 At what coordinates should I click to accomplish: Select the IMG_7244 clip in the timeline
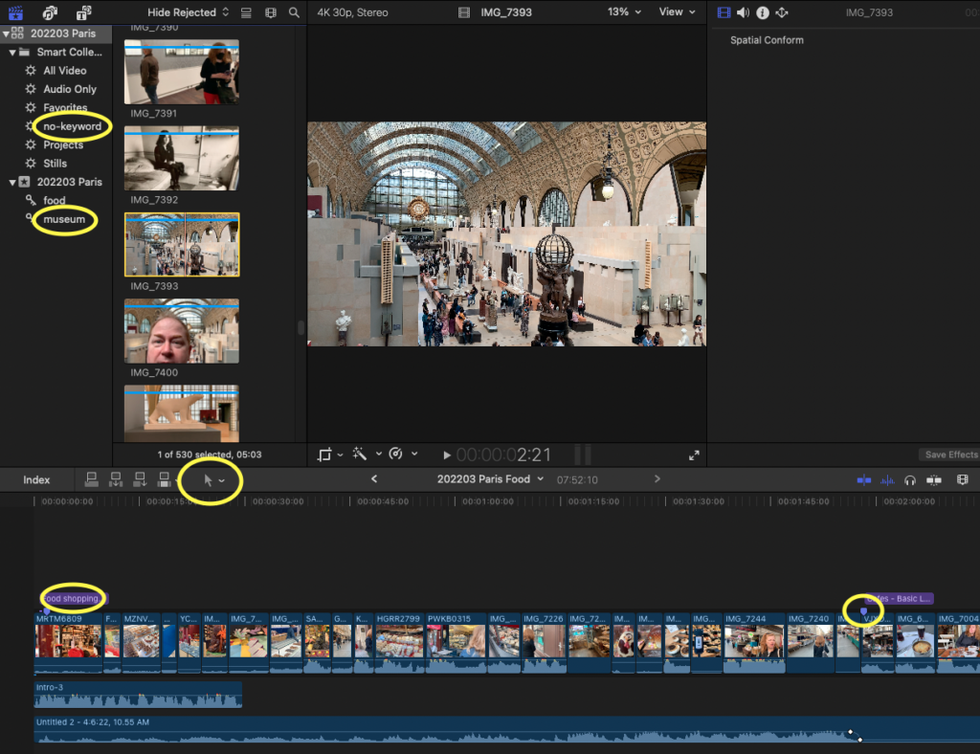pos(754,643)
